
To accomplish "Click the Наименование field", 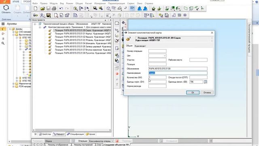I will 178,73.
